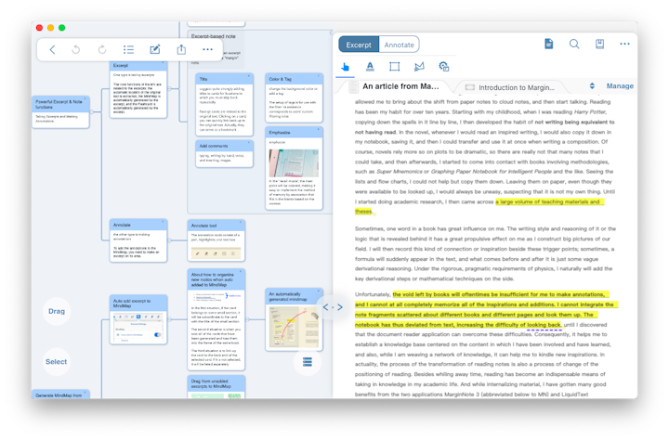Select the Emphasize card header
The image size is (669, 440).
coord(294,133)
